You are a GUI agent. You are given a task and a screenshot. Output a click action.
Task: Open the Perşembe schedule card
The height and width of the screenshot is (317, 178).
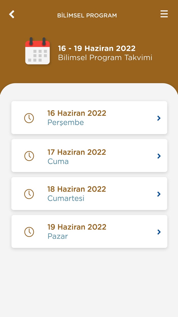pyautogui.click(x=89, y=117)
